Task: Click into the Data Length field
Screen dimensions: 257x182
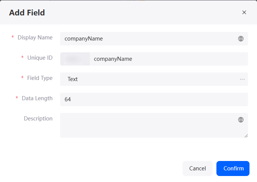Action: pos(154,99)
